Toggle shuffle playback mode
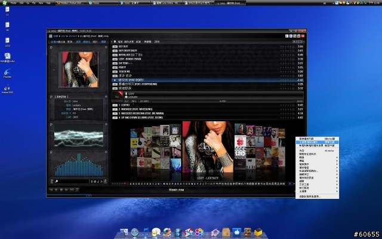 [x=72, y=189]
